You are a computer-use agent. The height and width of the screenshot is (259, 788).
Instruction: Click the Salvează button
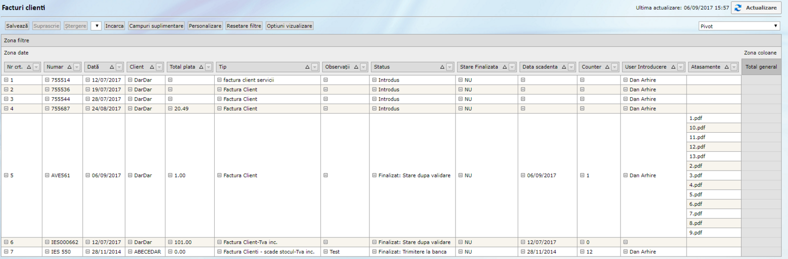pos(17,26)
